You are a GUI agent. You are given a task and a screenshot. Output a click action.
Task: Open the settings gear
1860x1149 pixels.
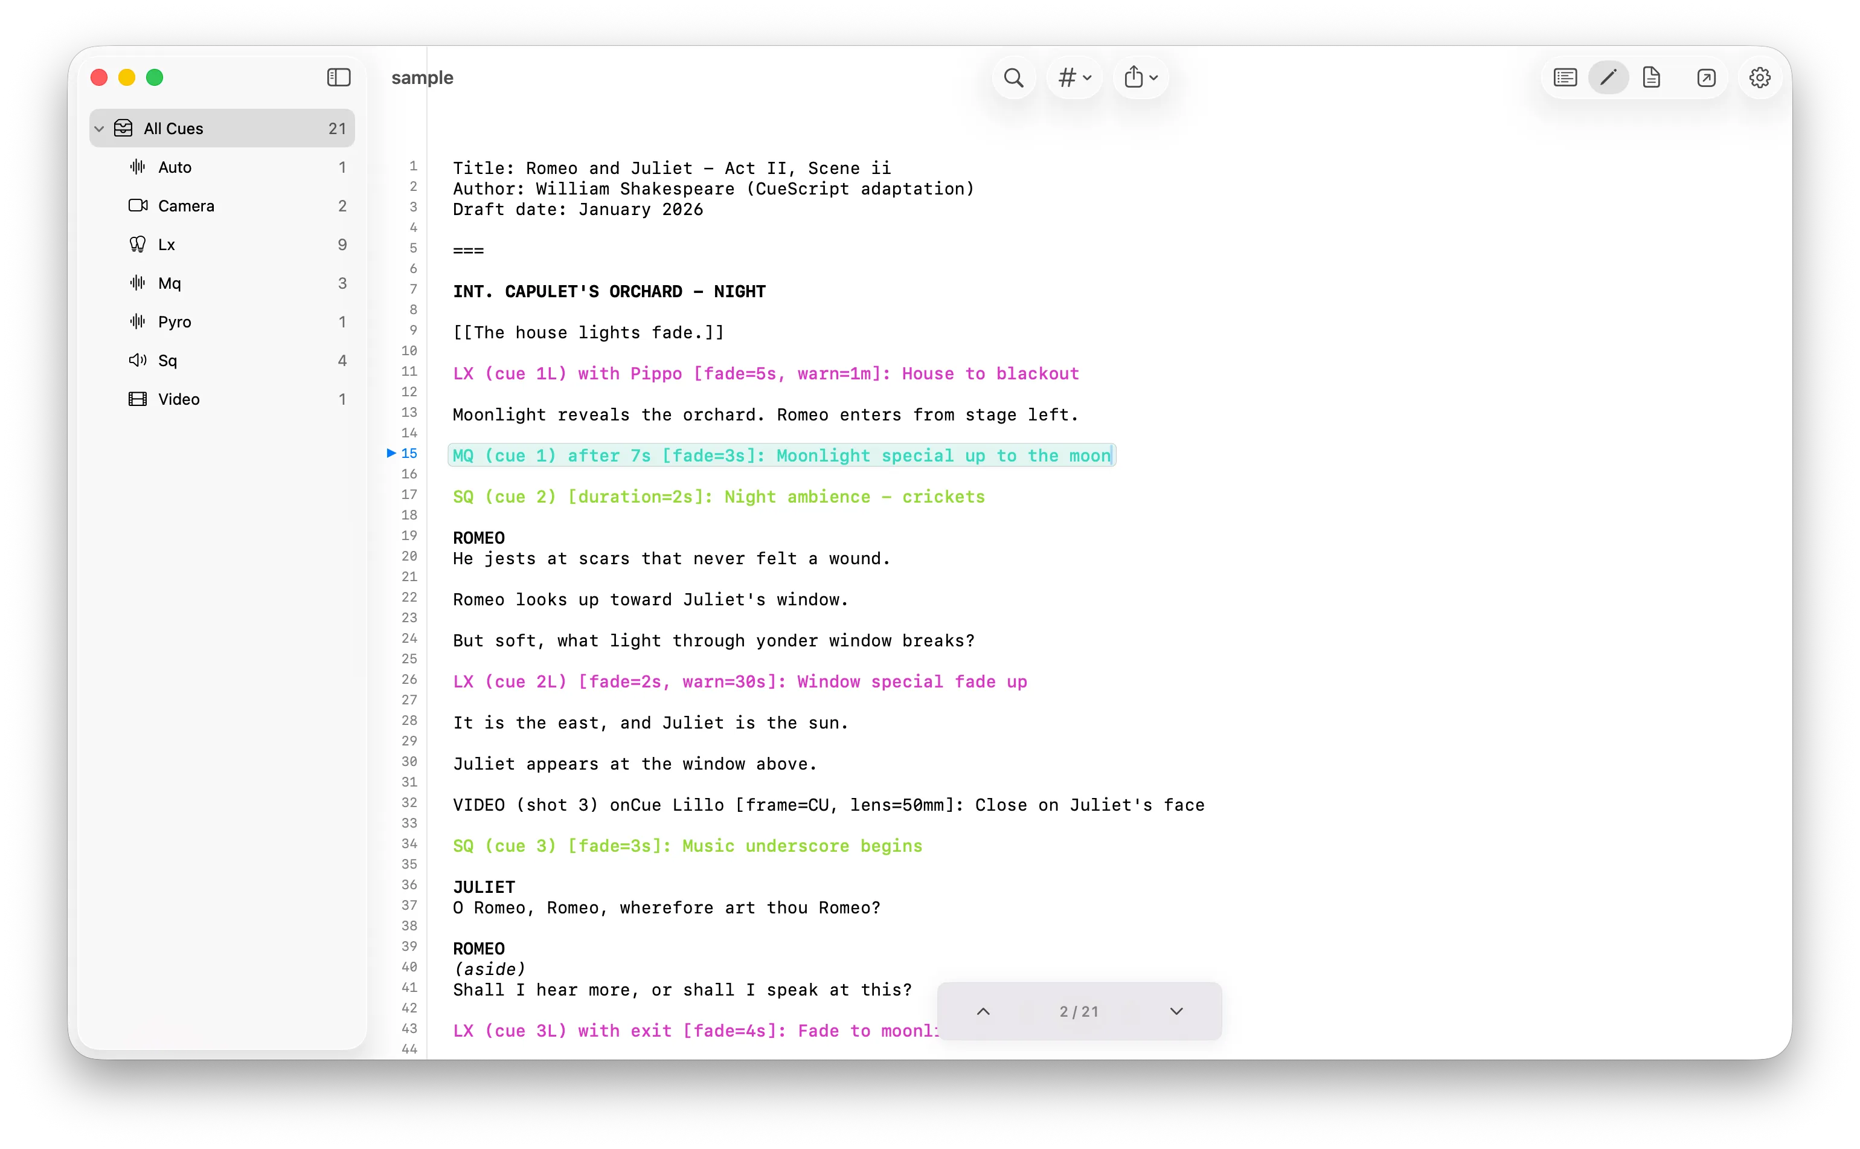point(1759,77)
